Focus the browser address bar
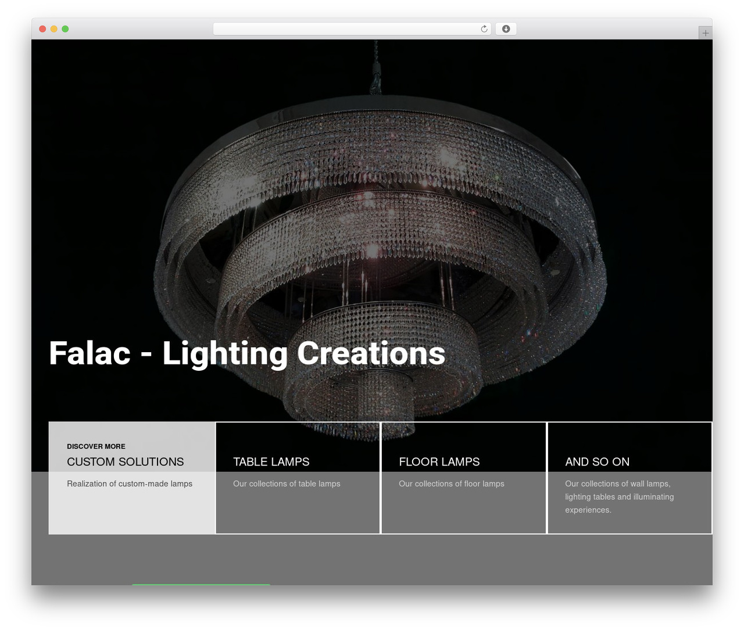This screenshot has width=744, height=630. pos(352,29)
